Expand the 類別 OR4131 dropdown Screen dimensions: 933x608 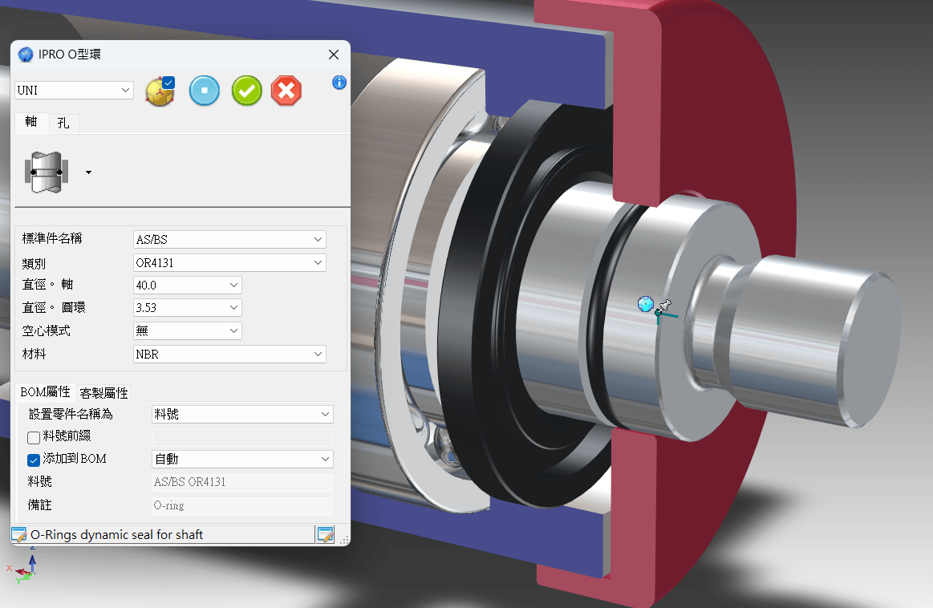(229, 262)
